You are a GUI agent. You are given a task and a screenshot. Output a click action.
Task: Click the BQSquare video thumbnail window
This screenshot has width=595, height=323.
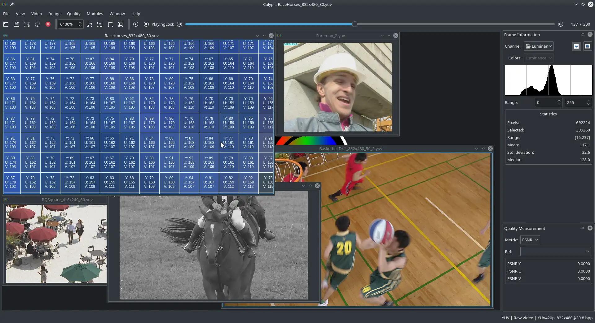coord(56,243)
